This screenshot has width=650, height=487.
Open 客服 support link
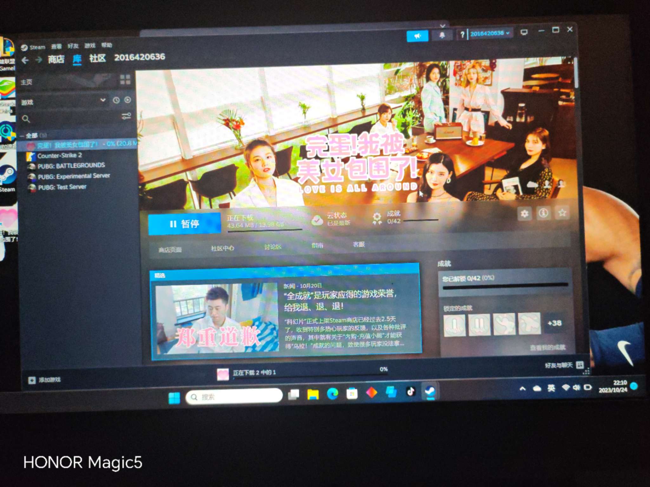click(358, 244)
